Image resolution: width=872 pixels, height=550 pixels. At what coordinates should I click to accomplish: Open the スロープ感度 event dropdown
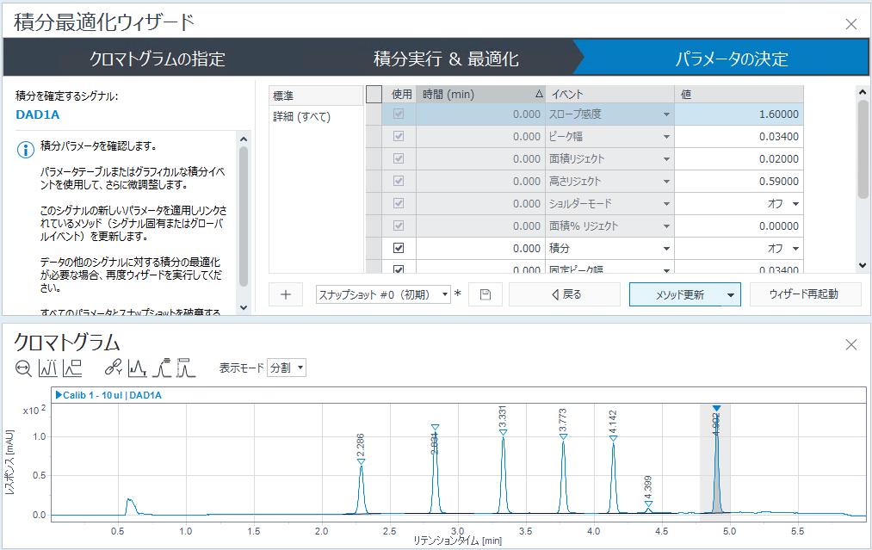pos(666,114)
